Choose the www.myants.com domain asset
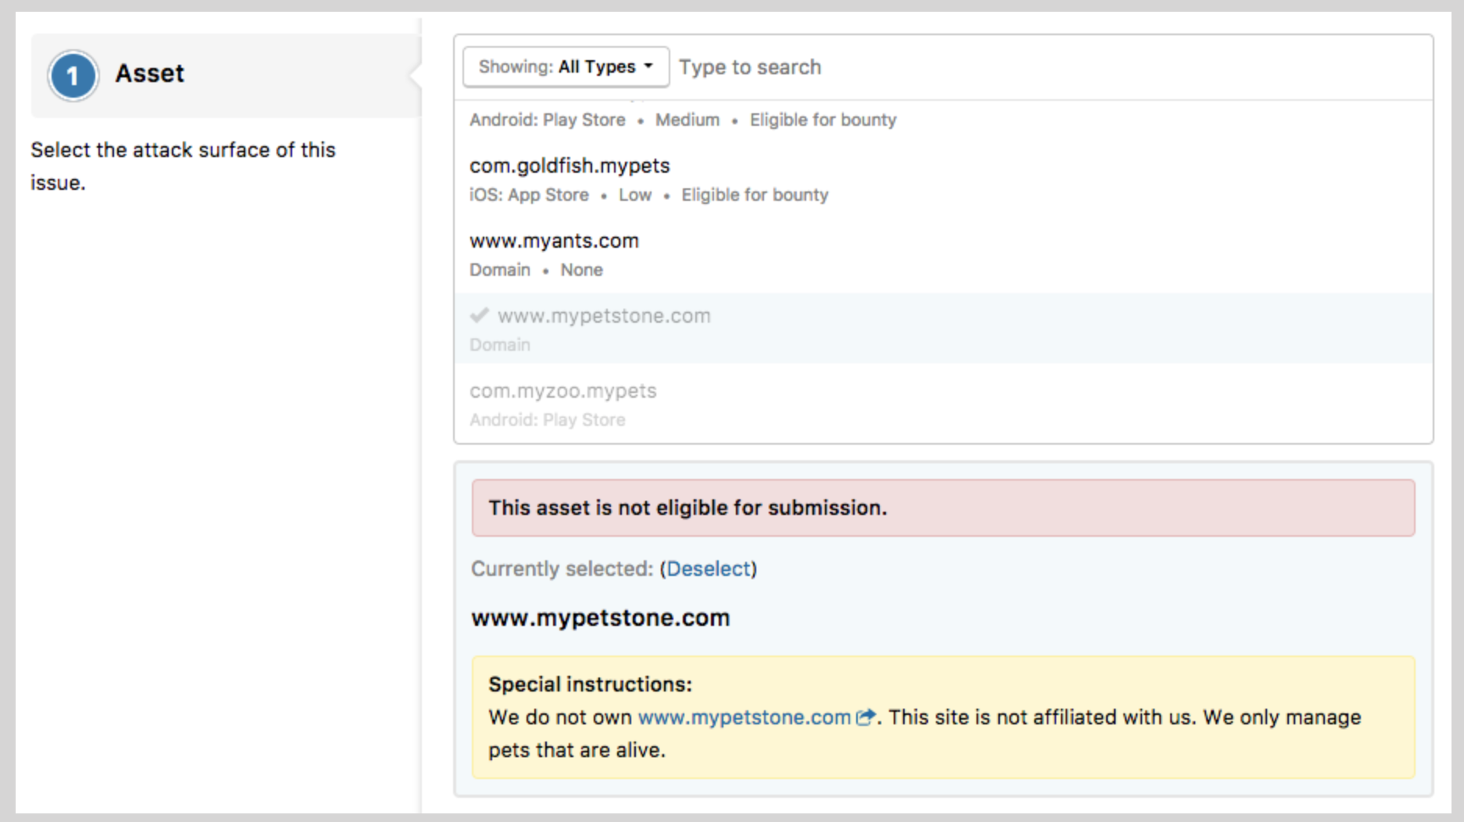The width and height of the screenshot is (1464, 822). tap(554, 241)
